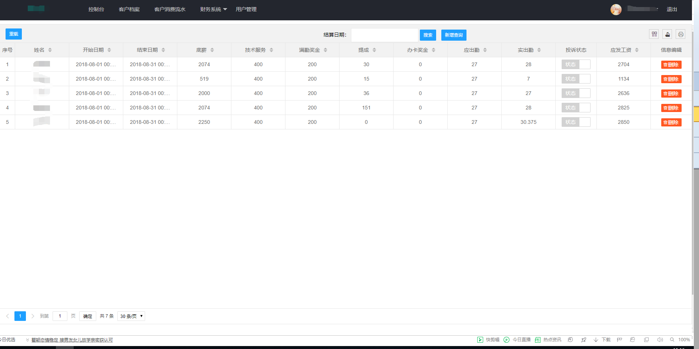Viewport: 699px width, 349px height.
Task: Delete row 2 with 删除 button
Action: click(671, 79)
